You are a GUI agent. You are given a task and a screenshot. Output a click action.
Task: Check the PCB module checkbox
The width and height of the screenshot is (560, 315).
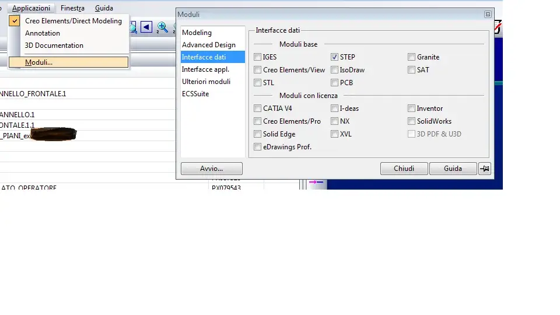click(334, 82)
